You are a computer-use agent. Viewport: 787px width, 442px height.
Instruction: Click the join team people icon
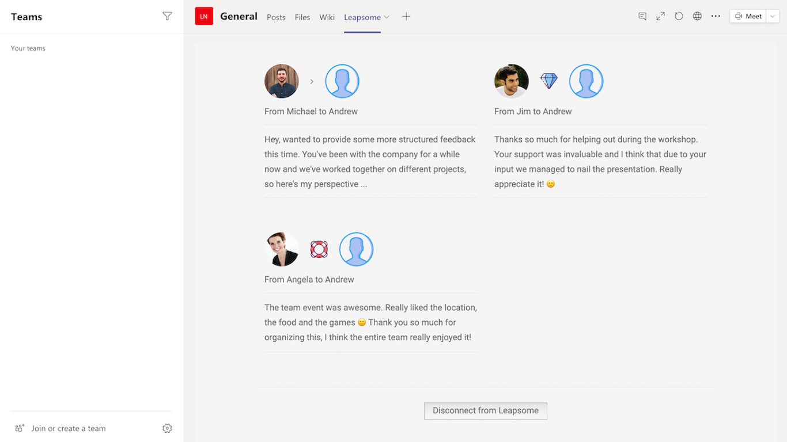(x=20, y=428)
